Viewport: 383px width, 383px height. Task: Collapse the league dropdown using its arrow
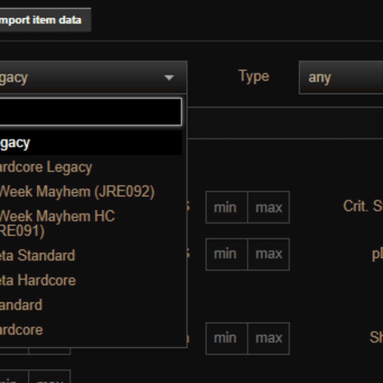pyautogui.click(x=169, y=78)
